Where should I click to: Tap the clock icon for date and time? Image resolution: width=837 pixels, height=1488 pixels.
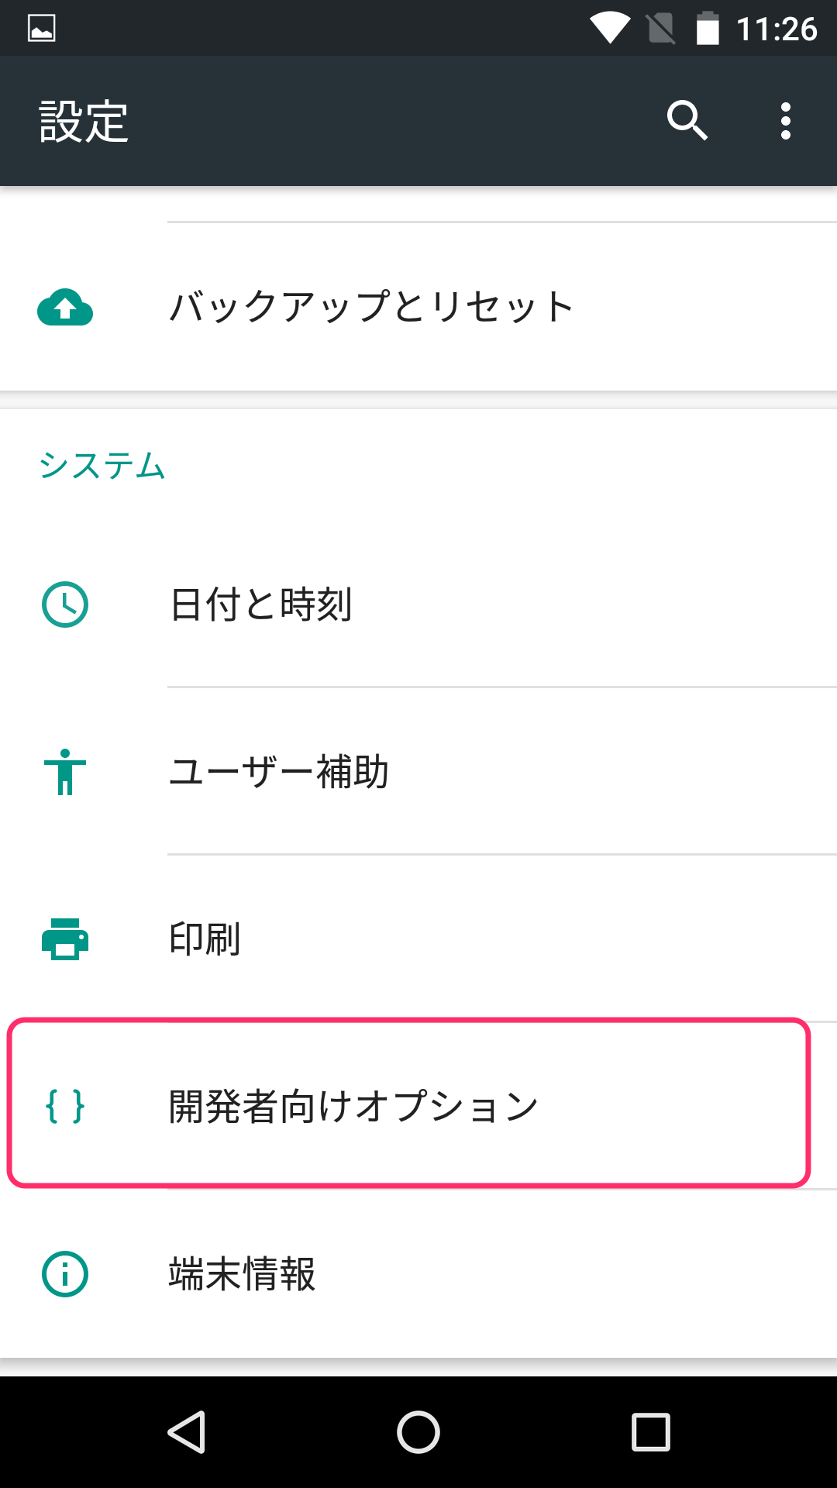point(65,604)
